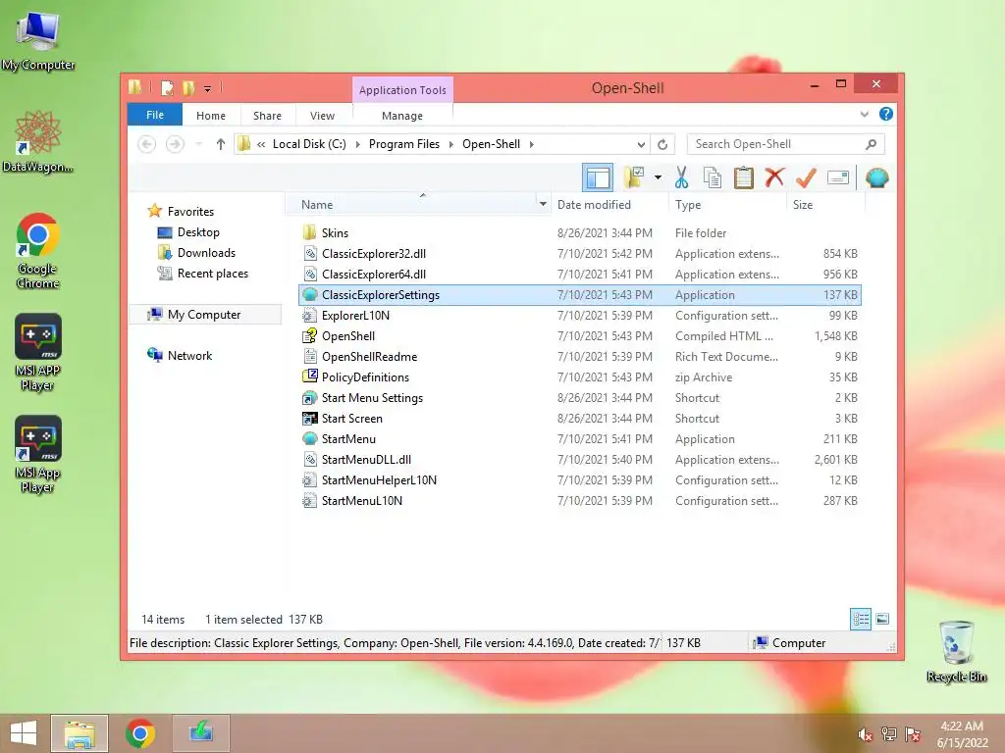Toggle the navigation pane toolbar button

point(598,177)
